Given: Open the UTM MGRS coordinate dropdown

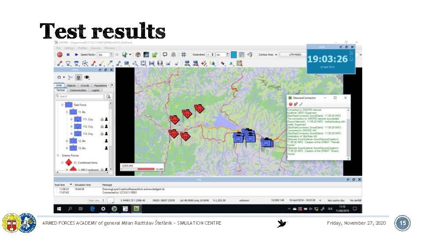Looking at the screenshot, I should click(293, 54).
